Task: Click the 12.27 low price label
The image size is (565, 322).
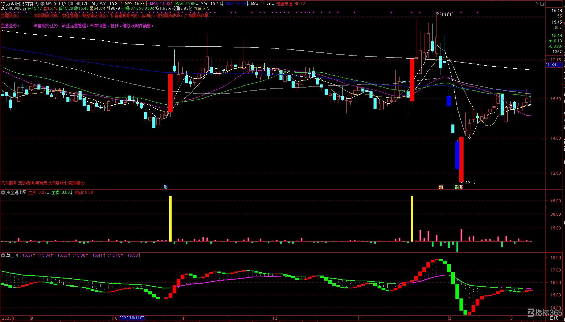Action: click(x=471, y=183)
